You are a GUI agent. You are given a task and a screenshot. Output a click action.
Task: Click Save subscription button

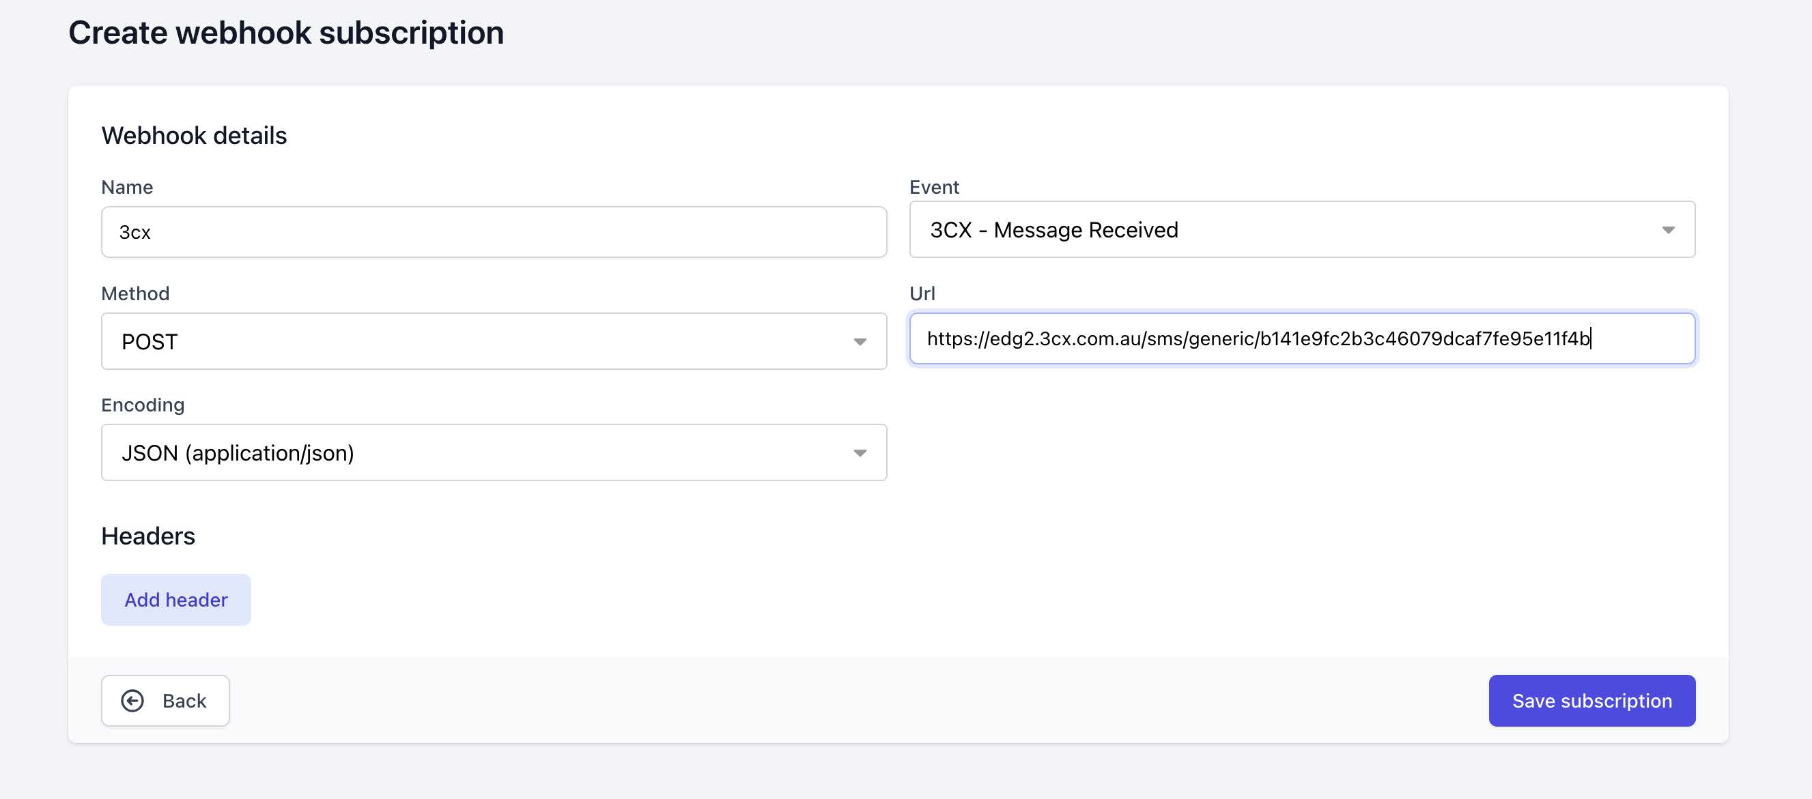1592,701
